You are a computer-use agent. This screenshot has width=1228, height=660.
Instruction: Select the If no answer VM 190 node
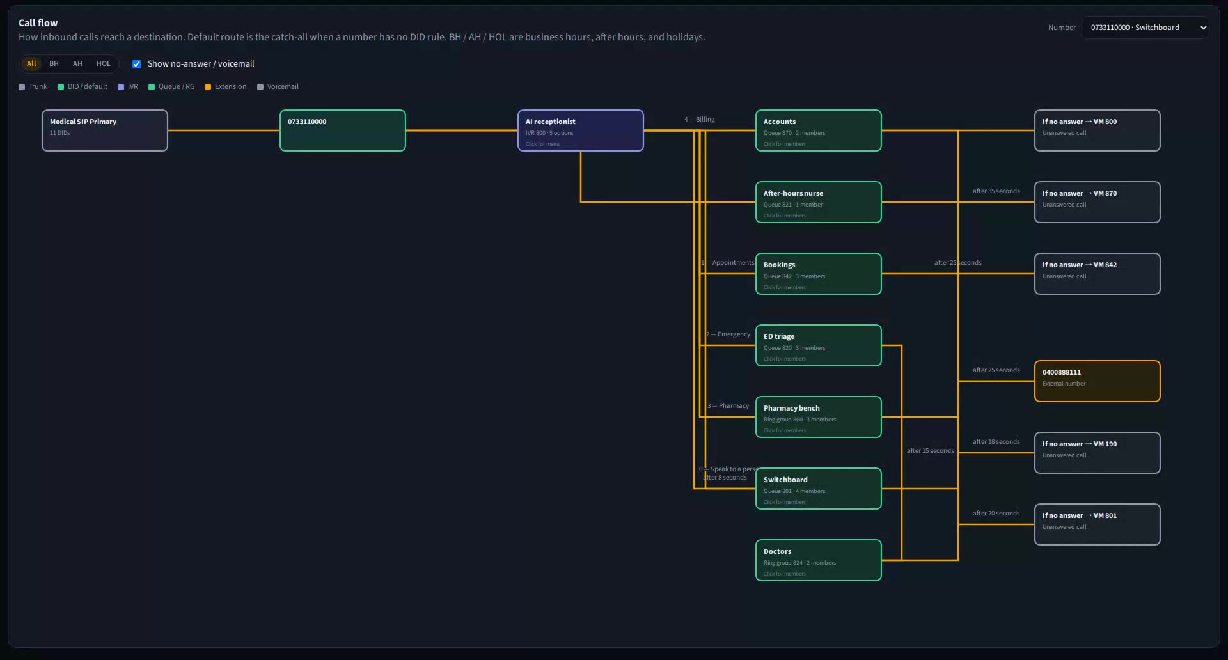click(x=1098, y=453)
